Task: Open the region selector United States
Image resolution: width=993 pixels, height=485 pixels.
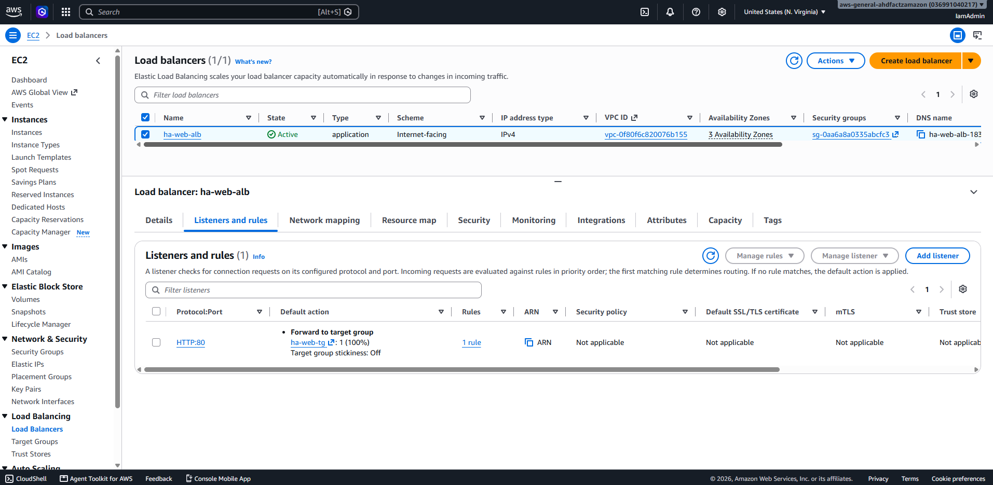Action: point(784,12)
